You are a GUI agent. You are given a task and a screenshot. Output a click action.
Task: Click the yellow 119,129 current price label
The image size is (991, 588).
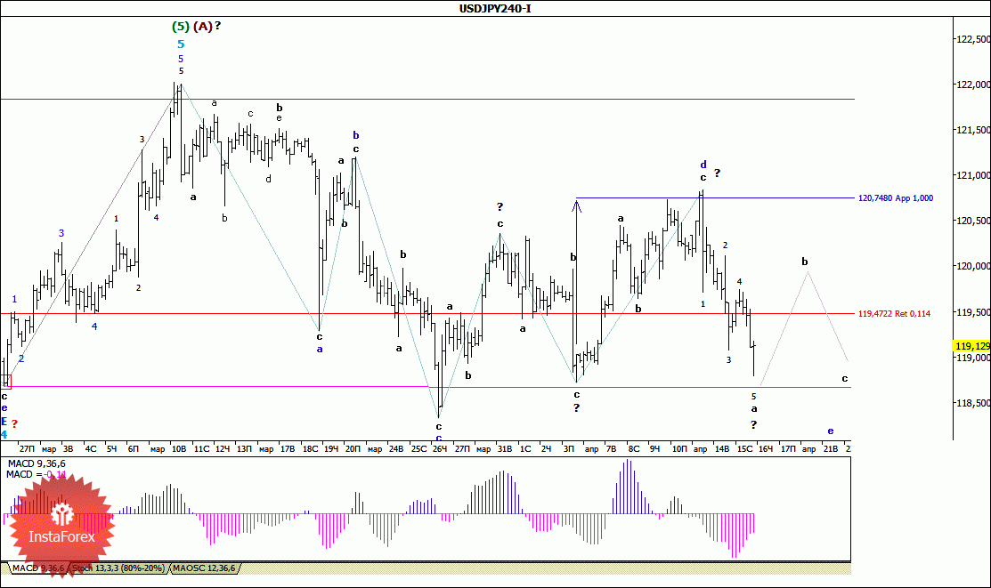pyautogui.click(x=972, y=346)
